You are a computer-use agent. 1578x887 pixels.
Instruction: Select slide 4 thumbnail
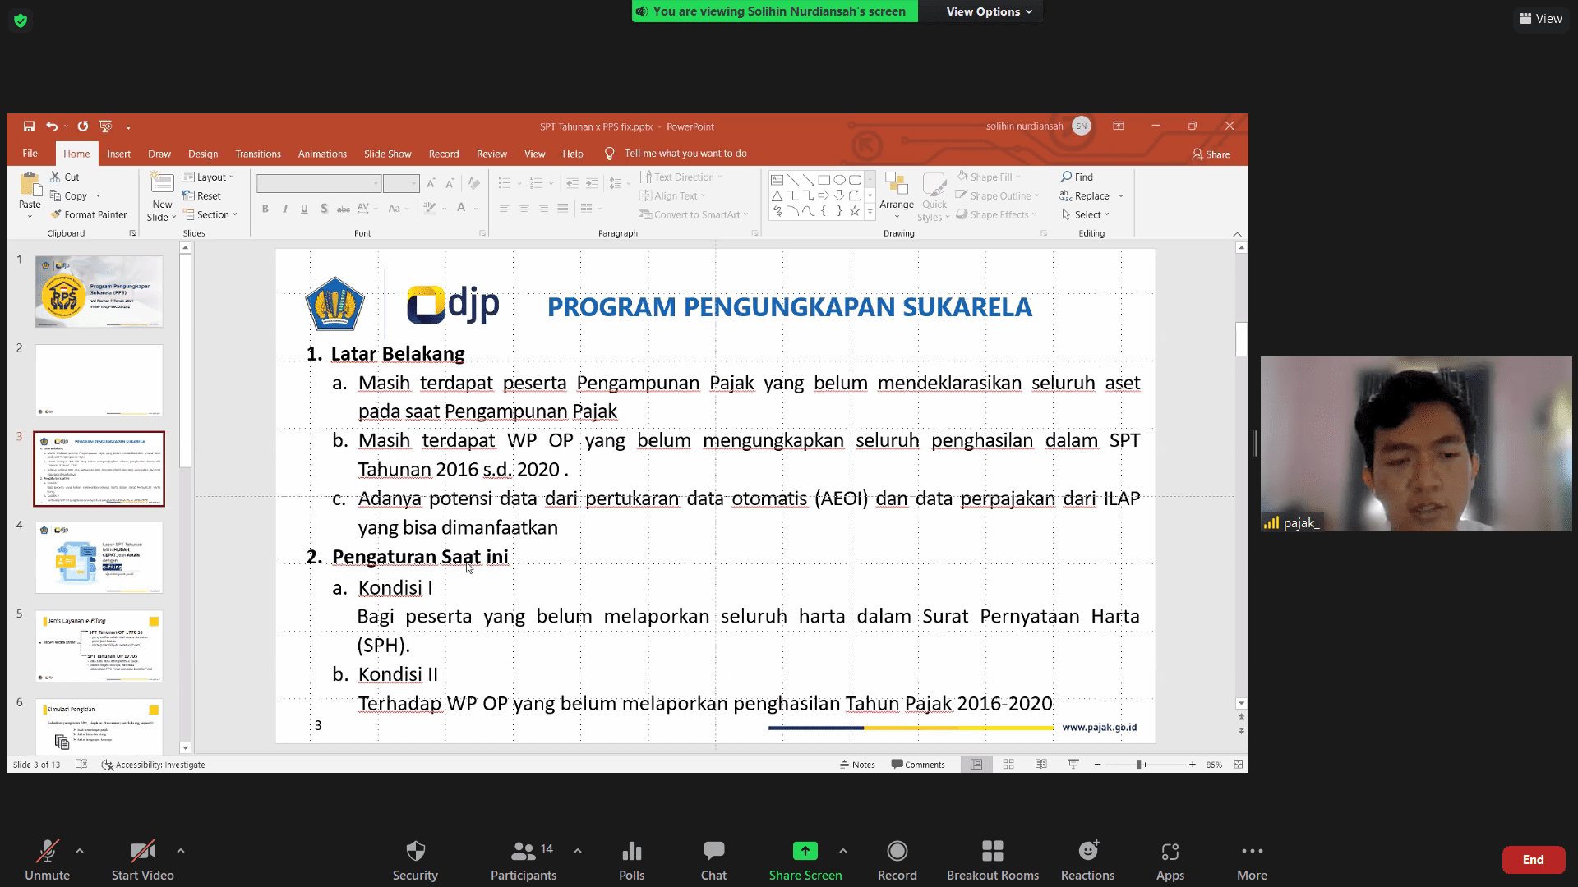[x=99, y=558]
